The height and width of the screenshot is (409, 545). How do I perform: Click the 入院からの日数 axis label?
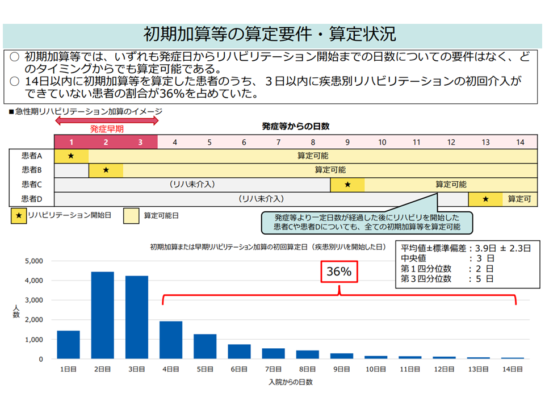tap(291, 382)
